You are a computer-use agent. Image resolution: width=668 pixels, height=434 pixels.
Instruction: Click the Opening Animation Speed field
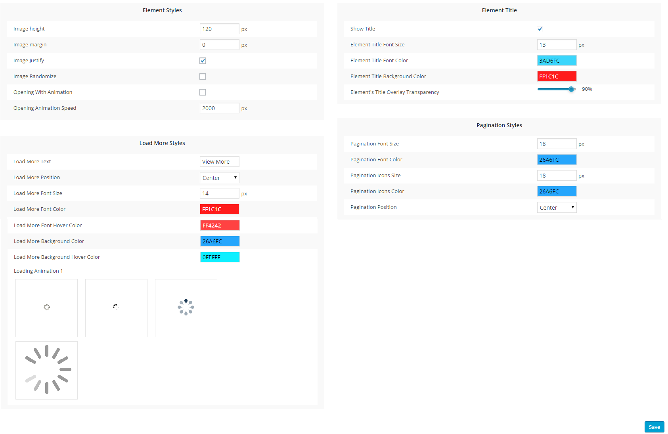(x=219, y=108)
